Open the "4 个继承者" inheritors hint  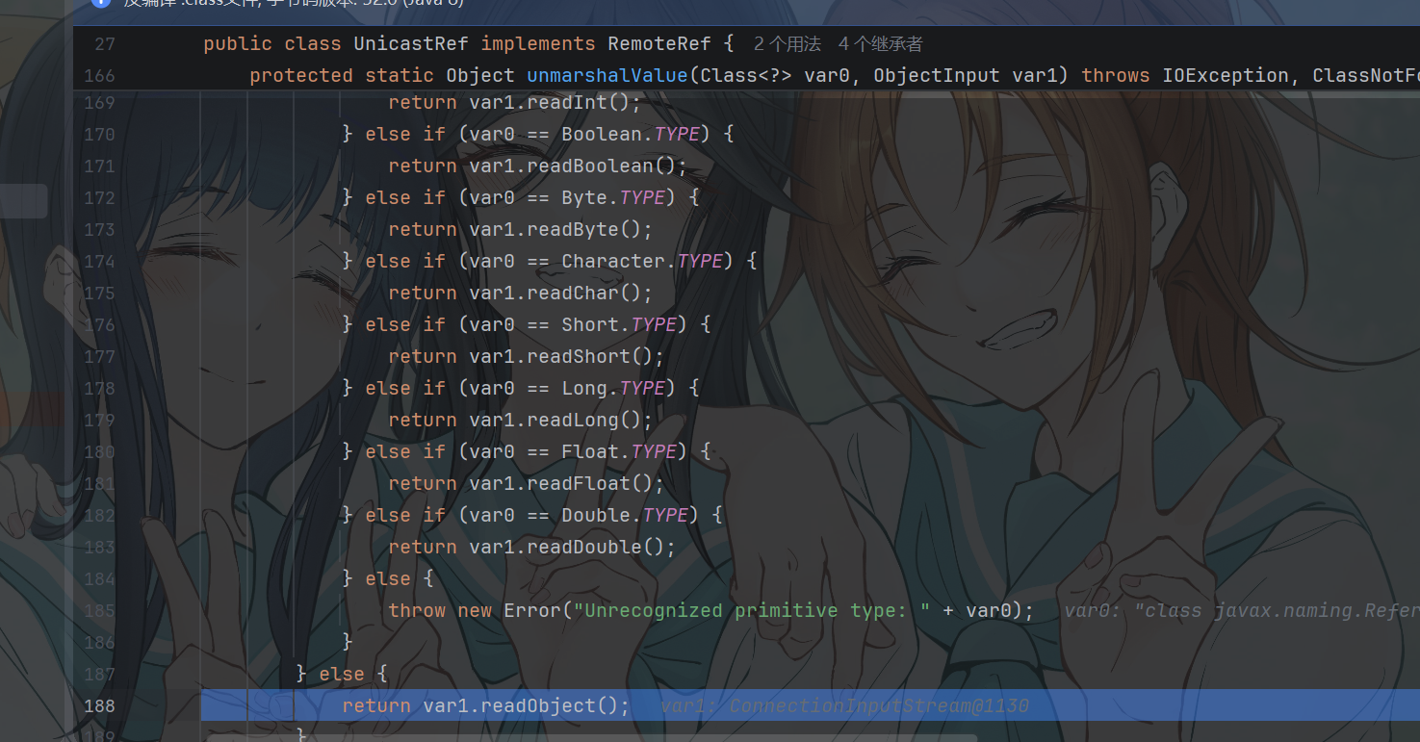880,43
